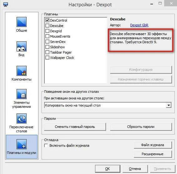
Task: Open the Вид section with eyes icon
Action: [x=22, y=46]
